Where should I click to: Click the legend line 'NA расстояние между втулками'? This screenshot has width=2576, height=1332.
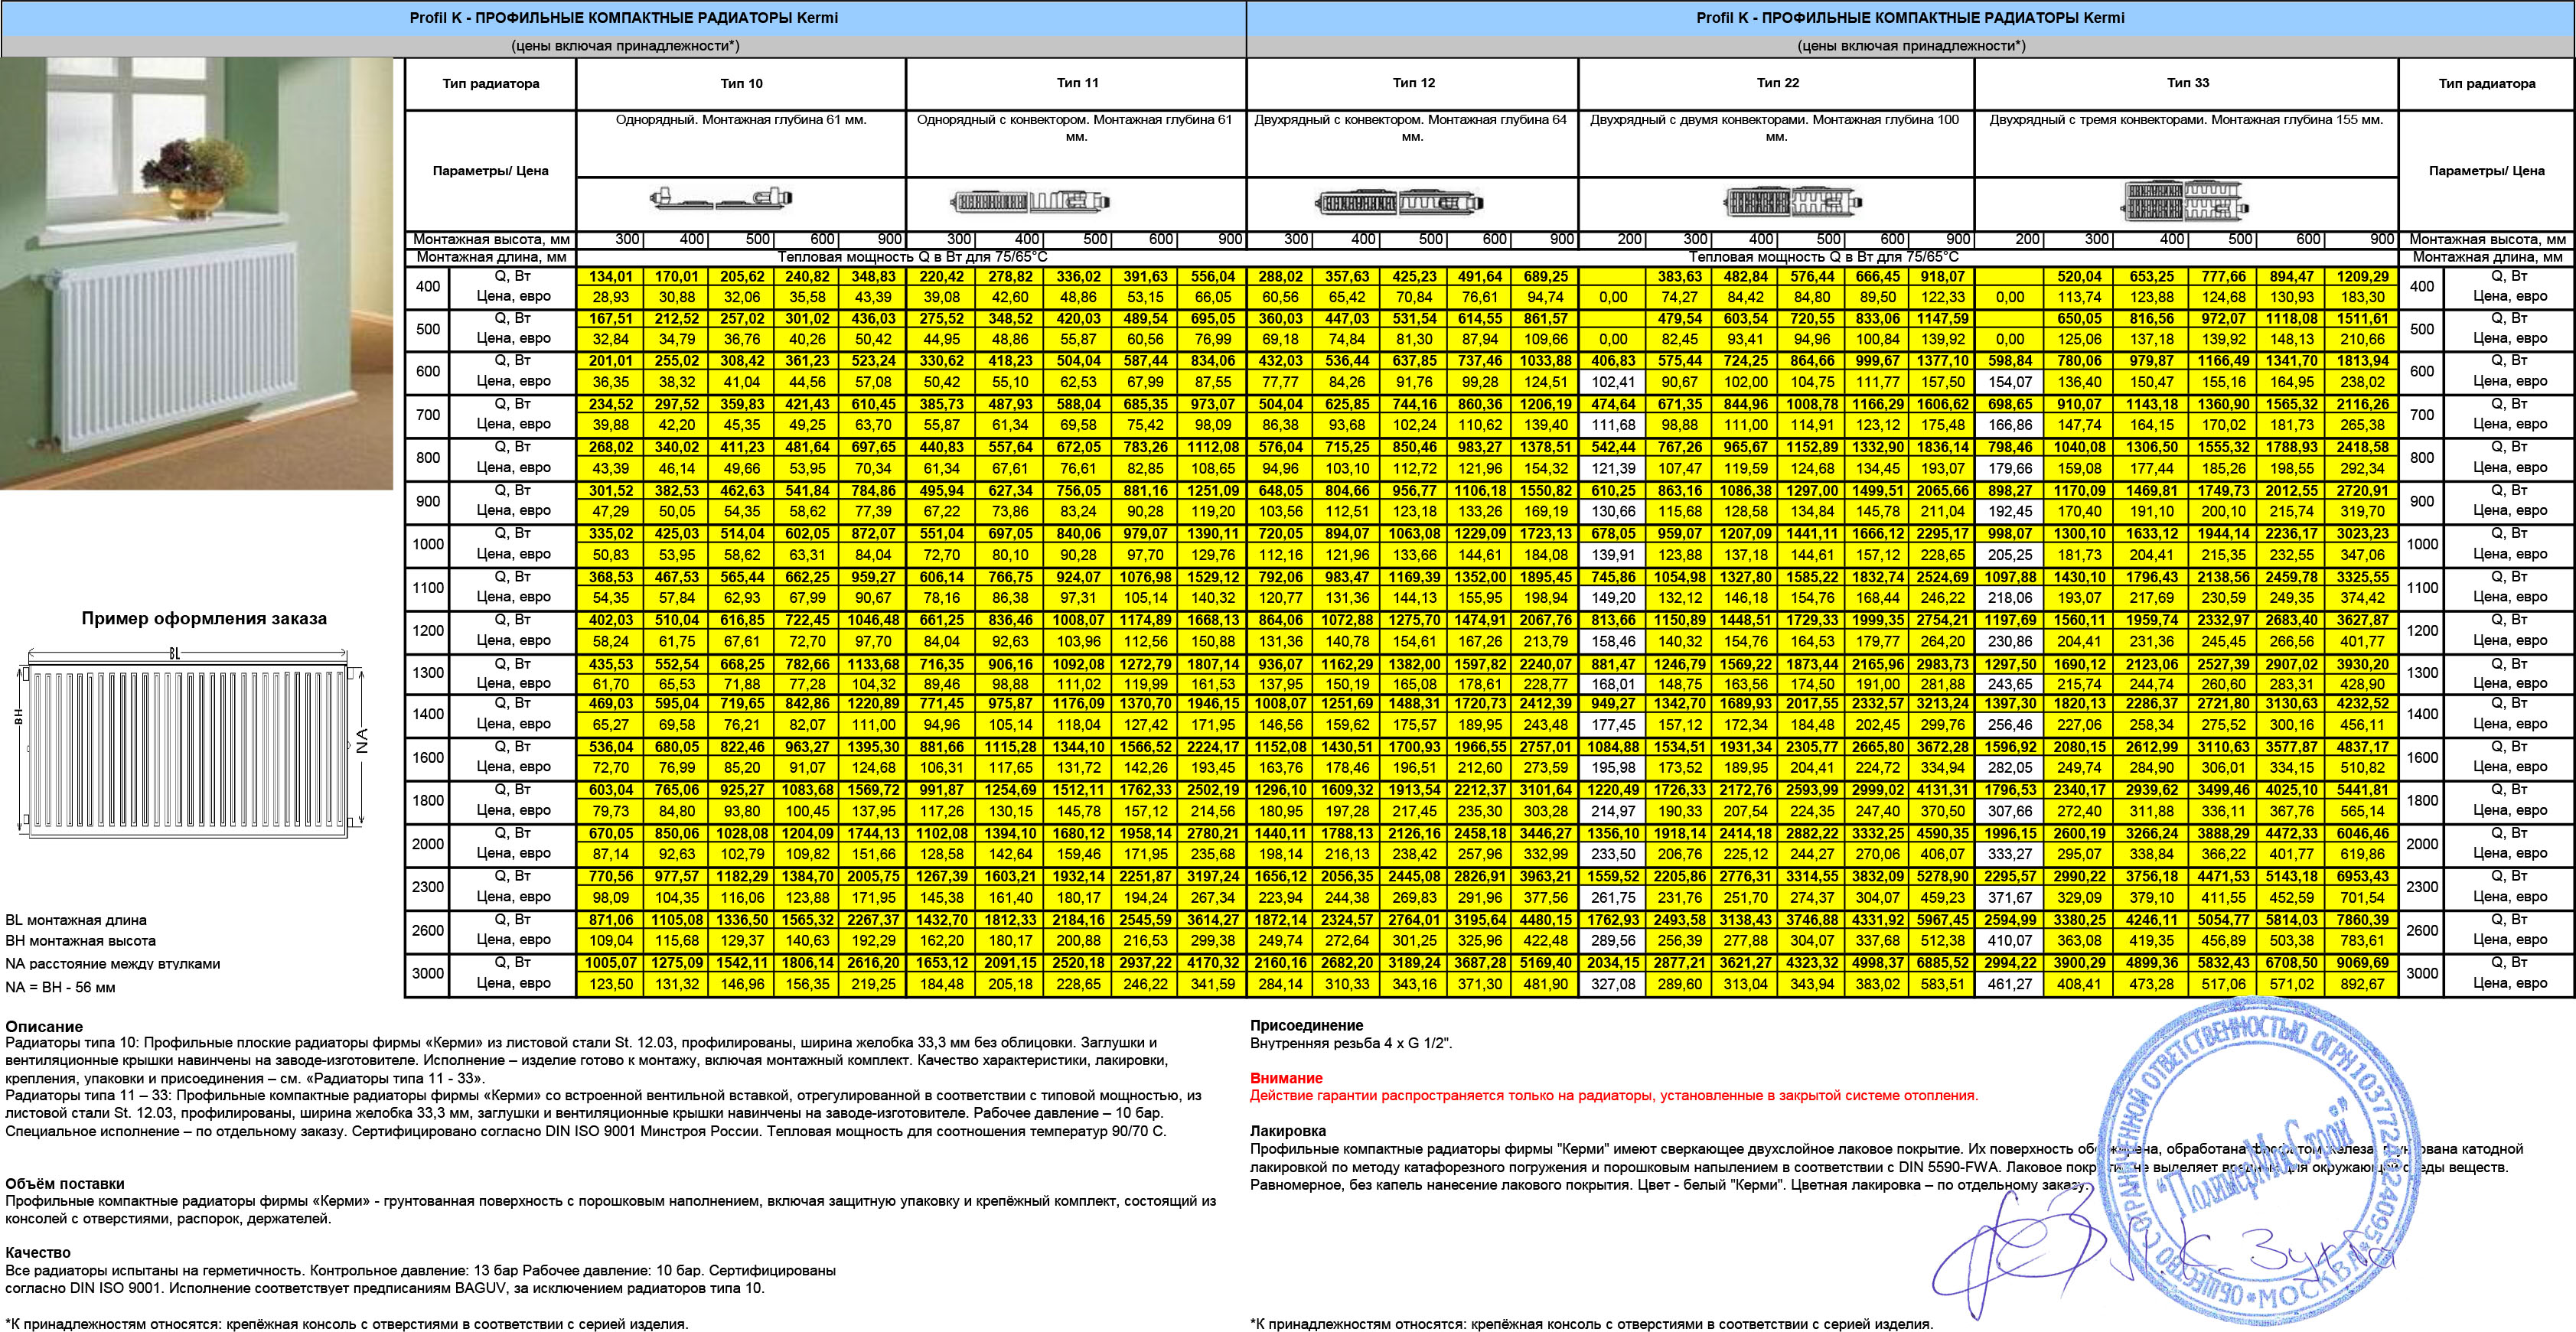tap(113, 964)
